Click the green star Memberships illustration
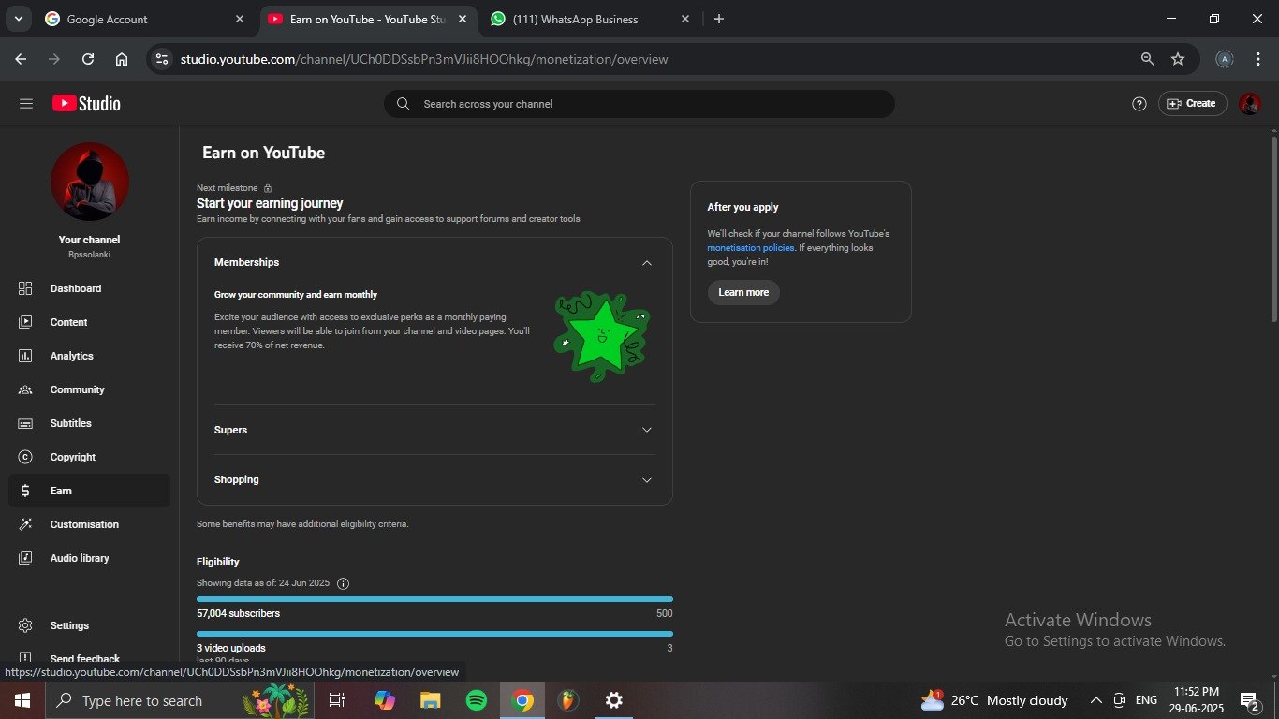1279x719 pixels. pyautogui.click(x=601, y=337)
